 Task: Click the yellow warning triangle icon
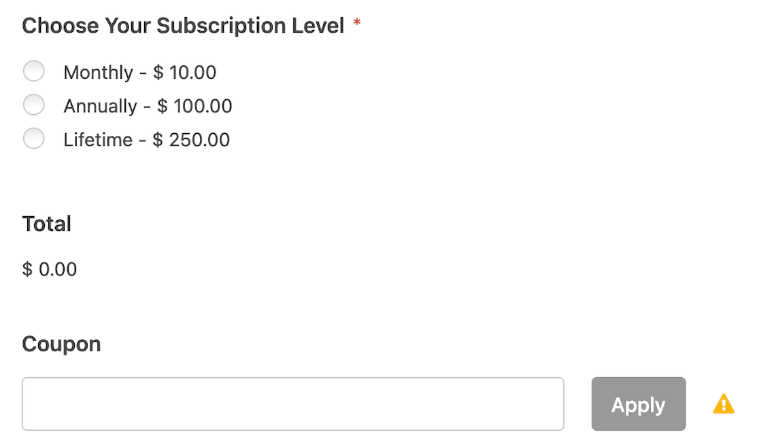click(724, 404)
